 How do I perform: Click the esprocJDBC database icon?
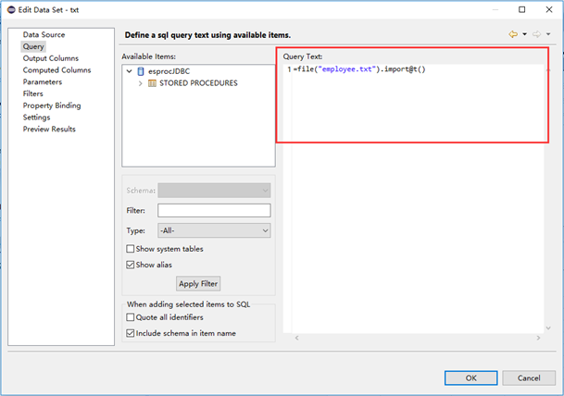click(141, 70)
